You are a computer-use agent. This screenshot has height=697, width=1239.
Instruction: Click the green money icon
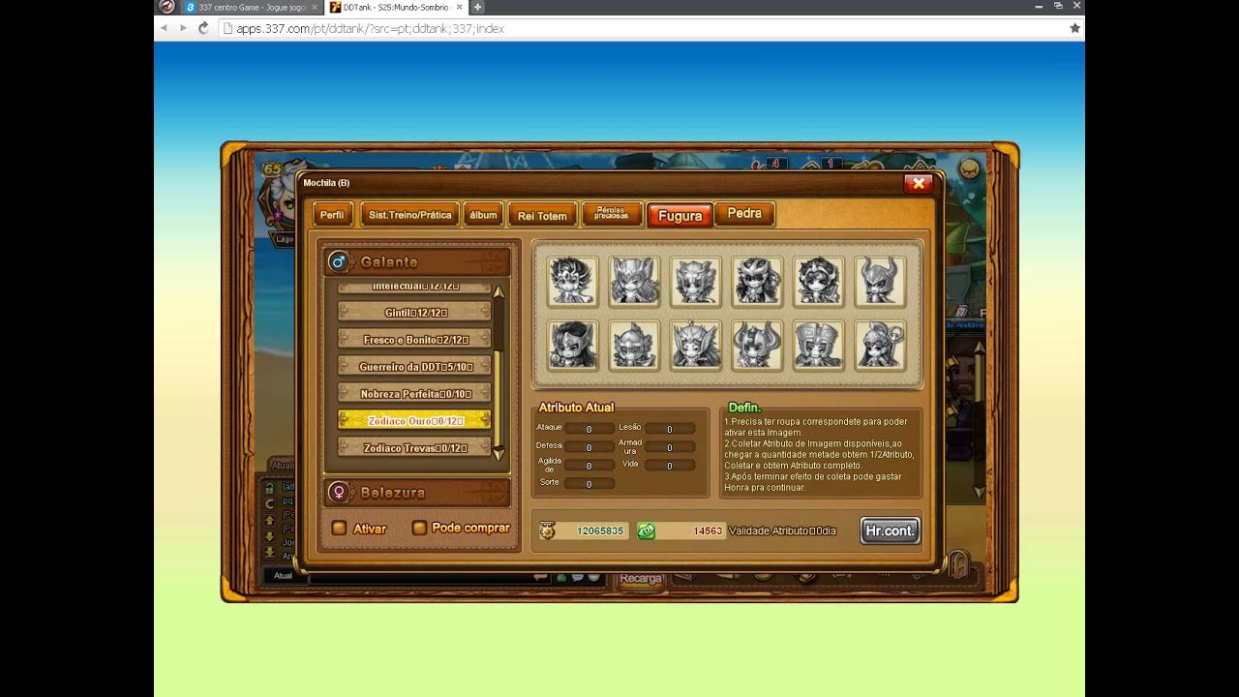coord(646,530)
